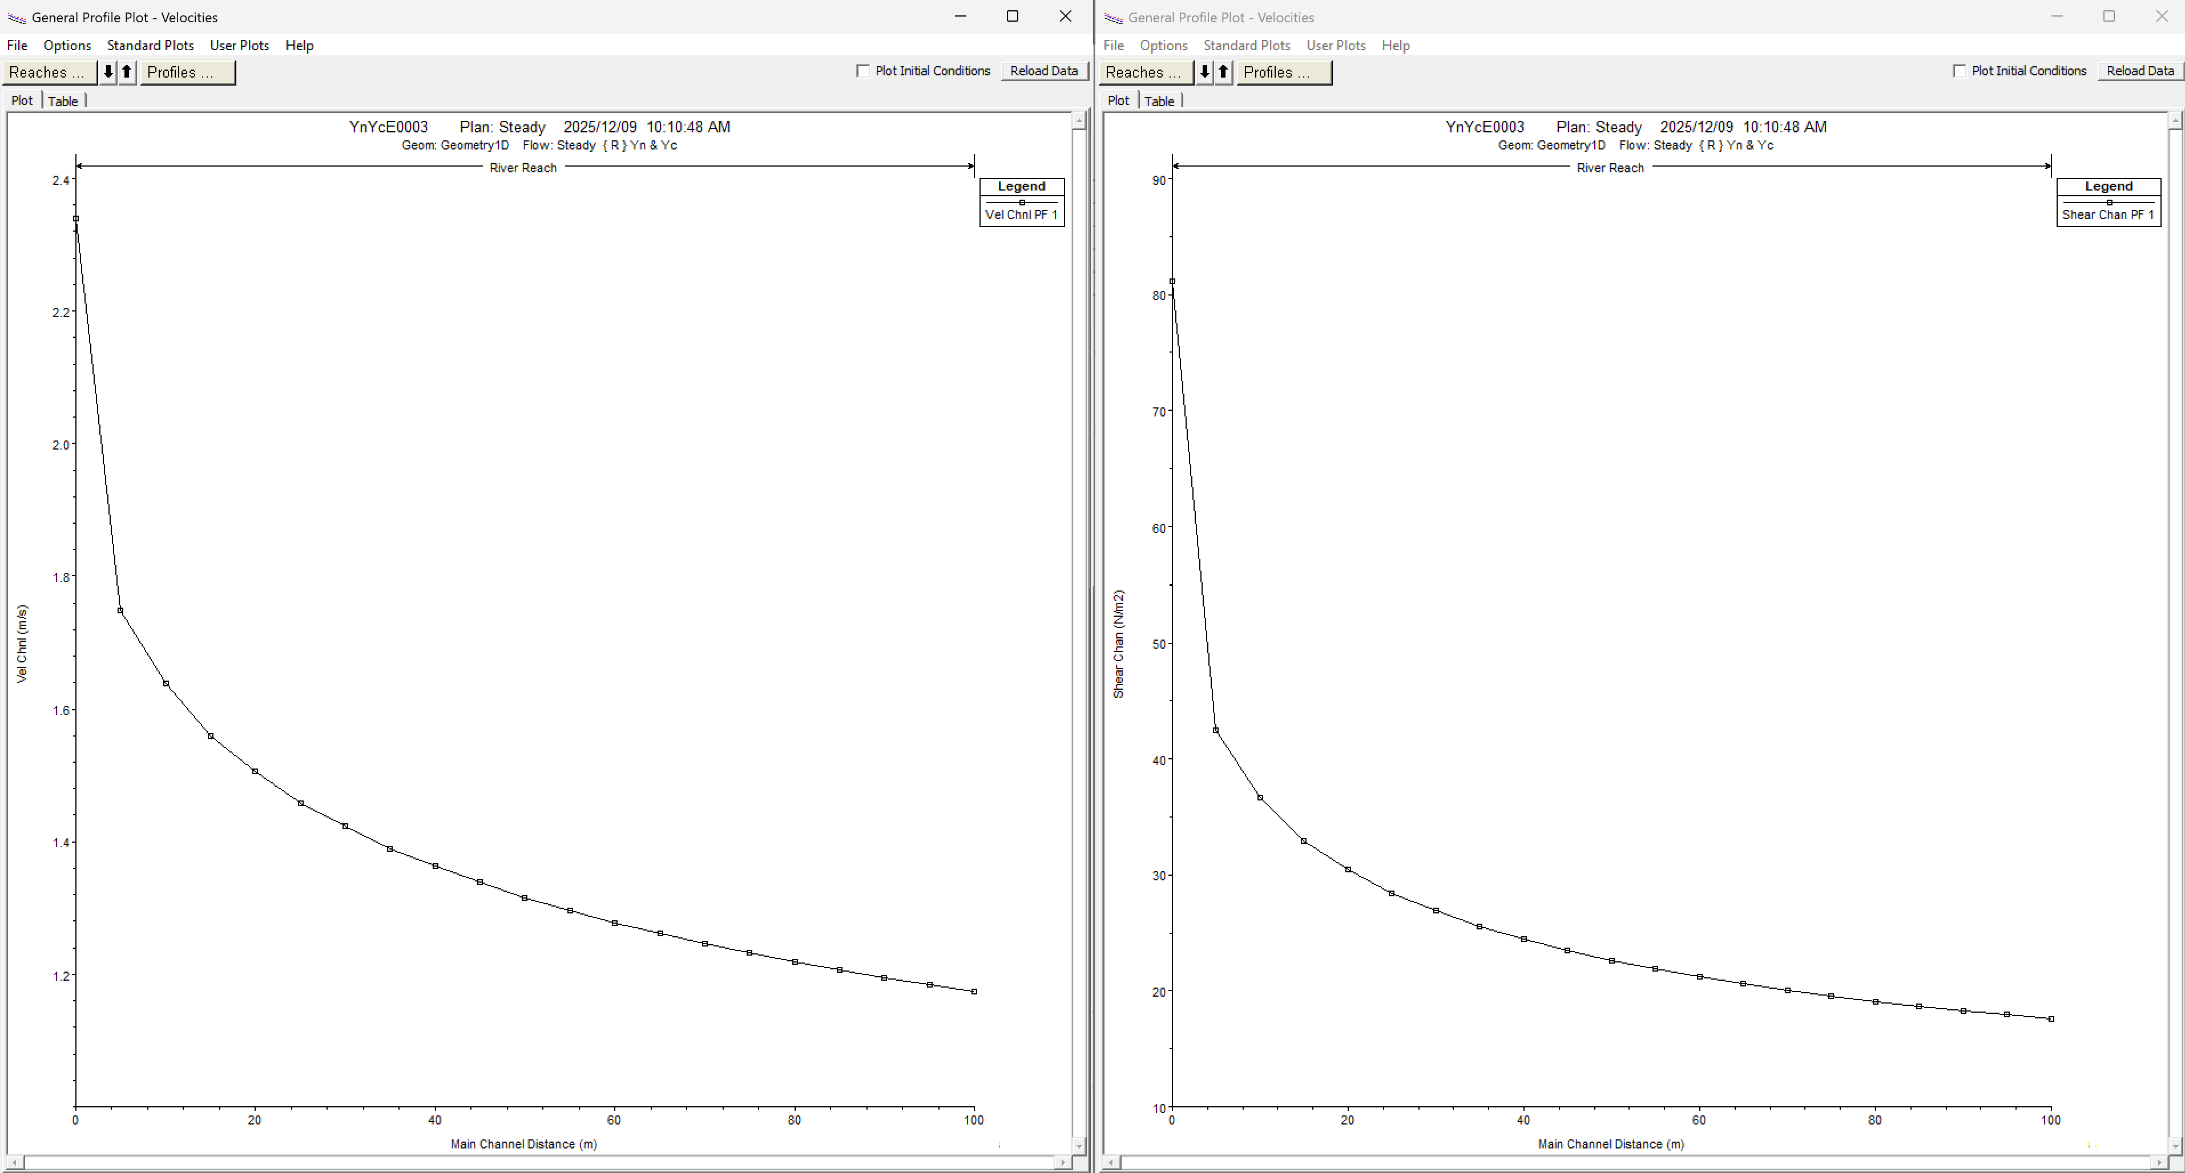2185x1173 pixels.
Task: Click the Legend header in right plot
Action: (x=2109, y=187)
